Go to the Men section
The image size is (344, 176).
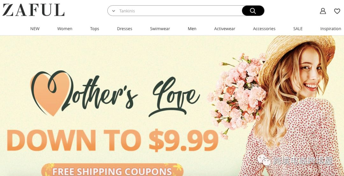[x=192, y=29]
